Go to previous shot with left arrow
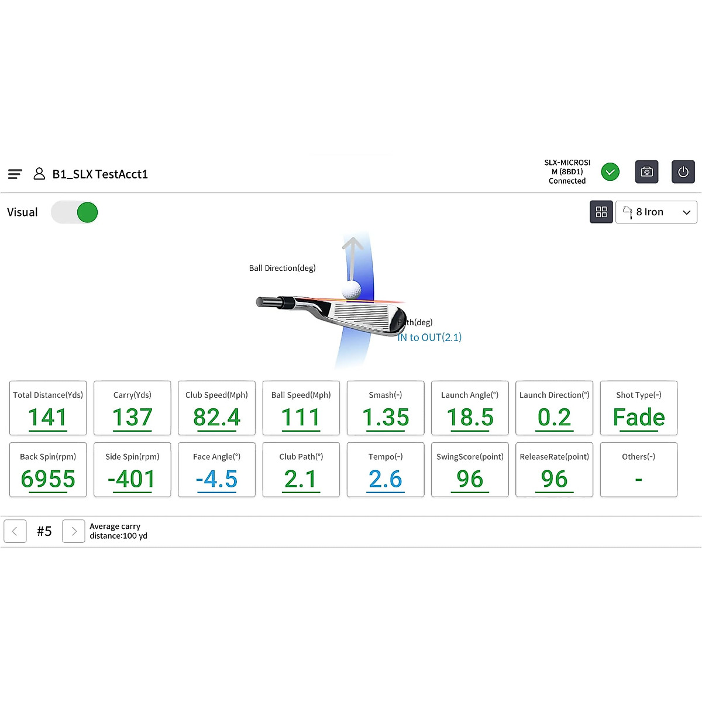 click(15, 531)
